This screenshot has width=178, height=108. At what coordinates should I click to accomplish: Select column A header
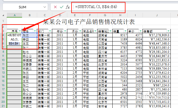coord(15,15)
